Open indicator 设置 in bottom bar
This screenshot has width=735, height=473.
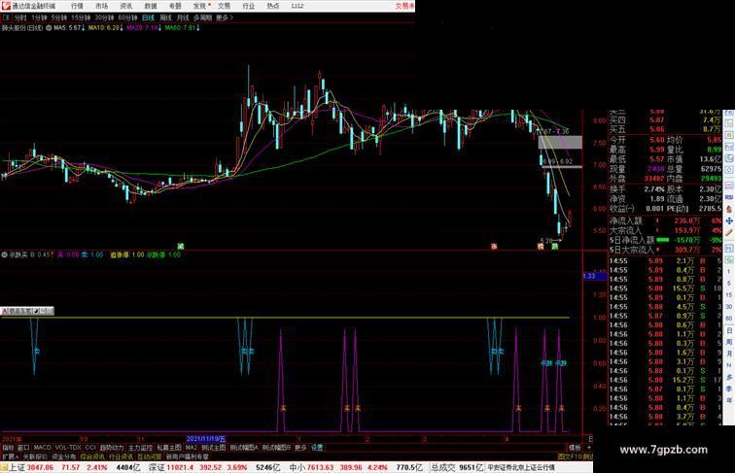point(317,448)
